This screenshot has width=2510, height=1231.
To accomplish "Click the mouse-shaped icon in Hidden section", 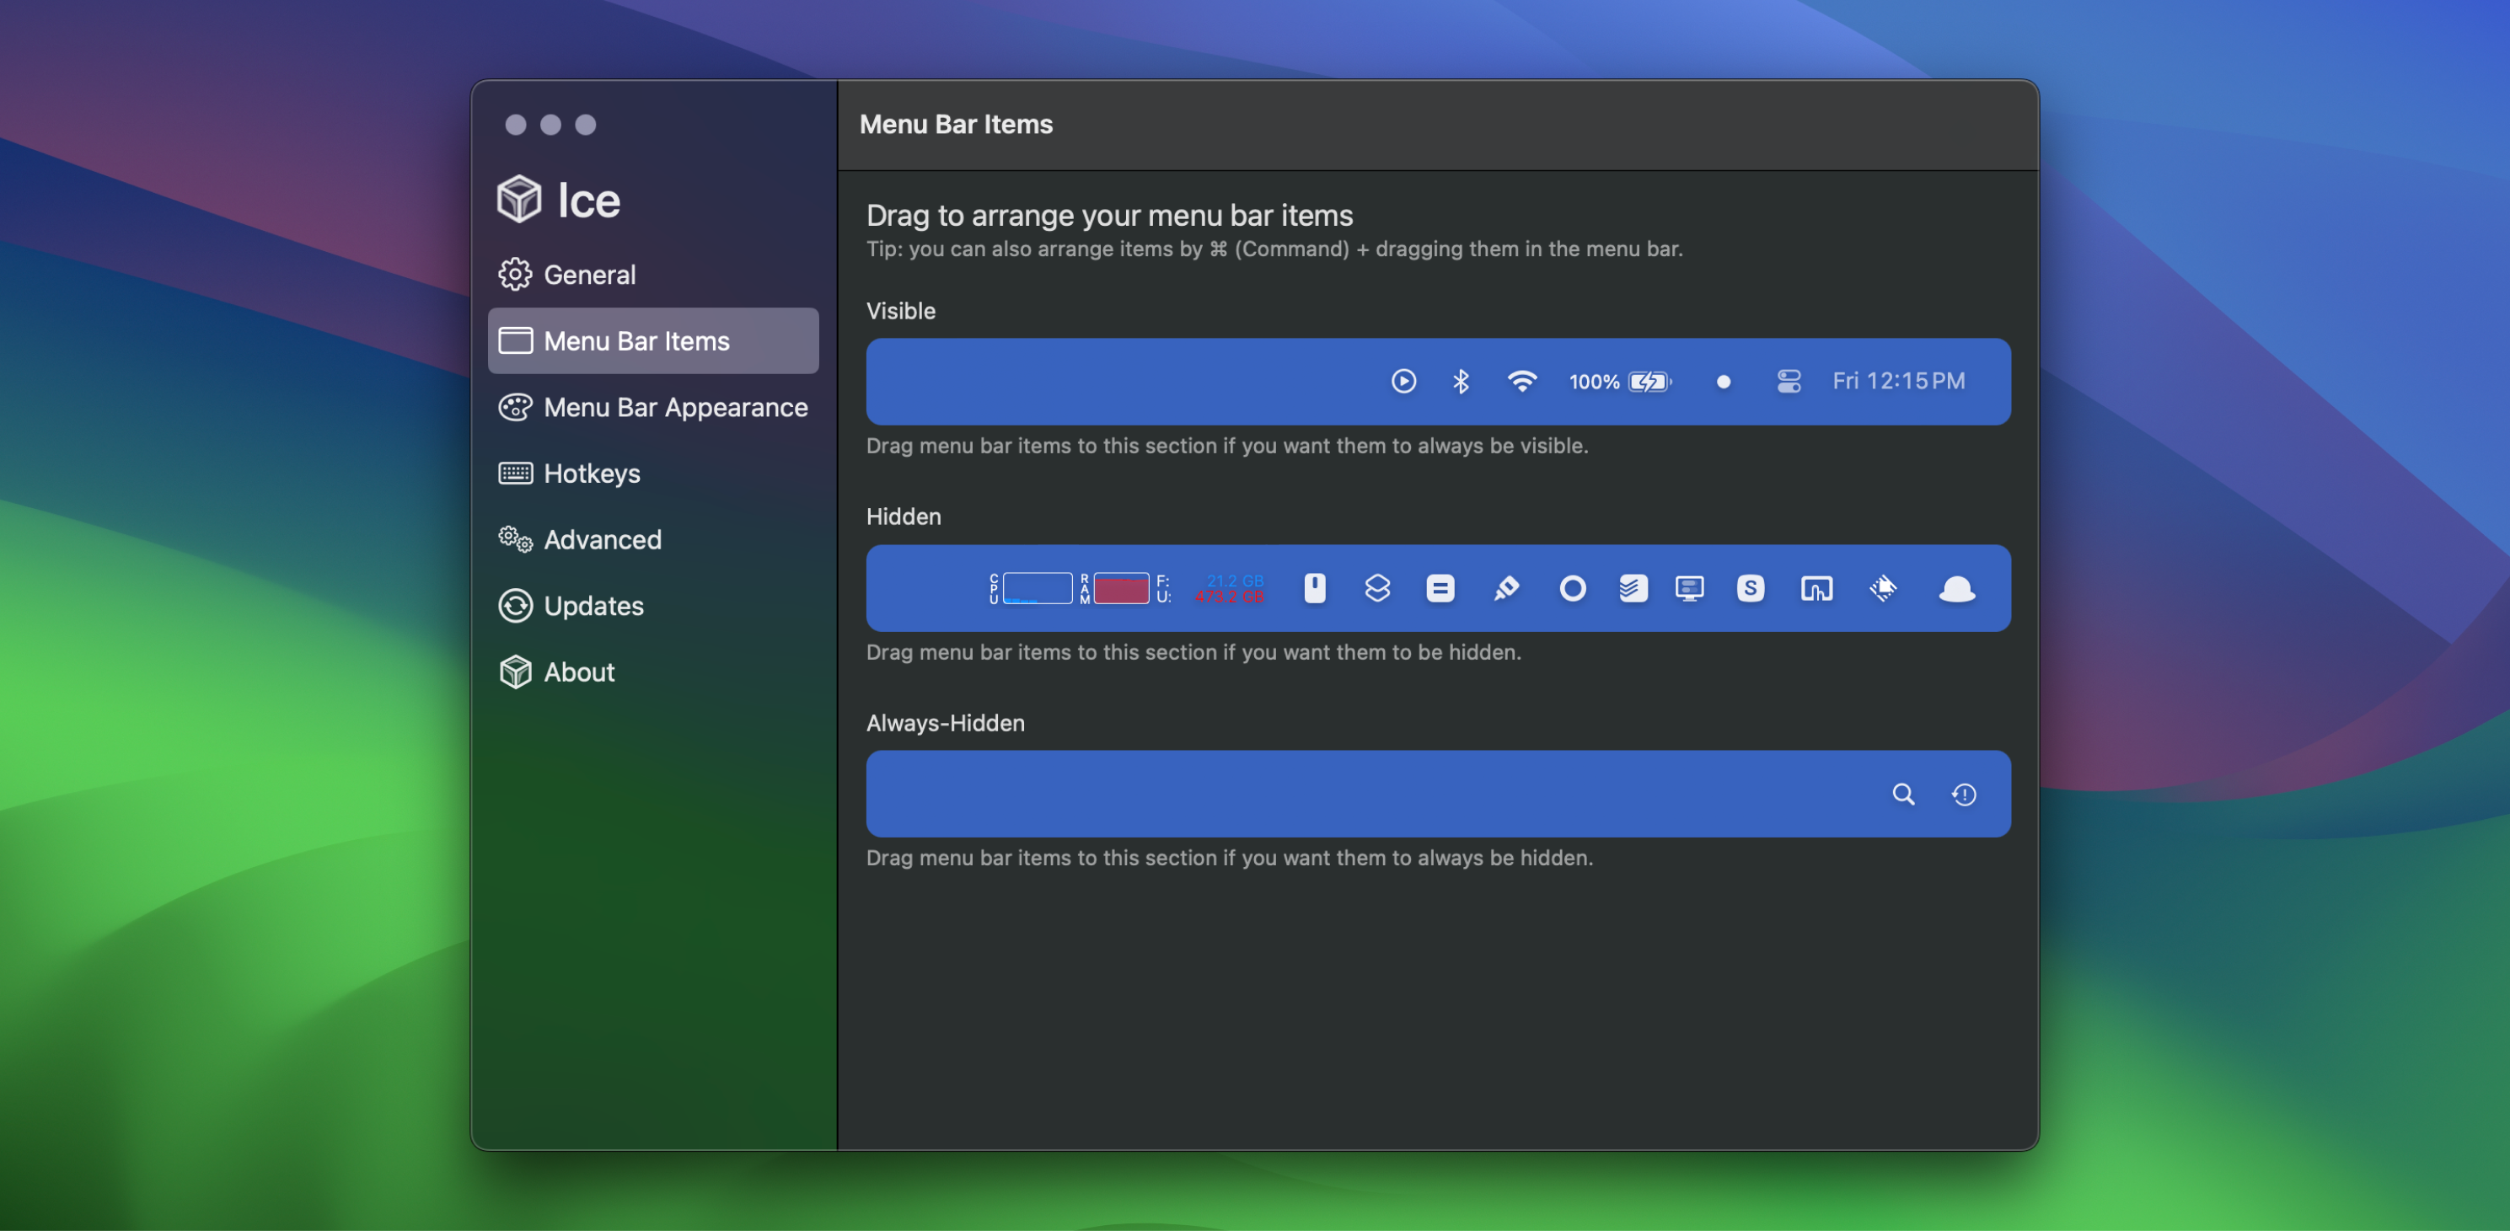I will coord(1315,587).
